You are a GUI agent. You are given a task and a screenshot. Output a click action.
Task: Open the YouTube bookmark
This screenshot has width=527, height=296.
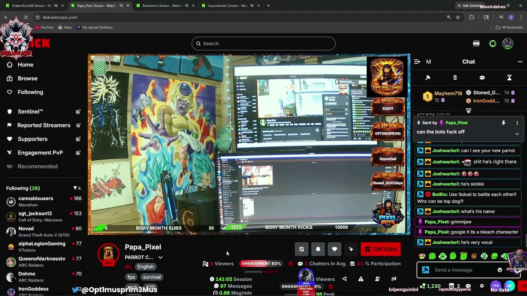(44, 28)
